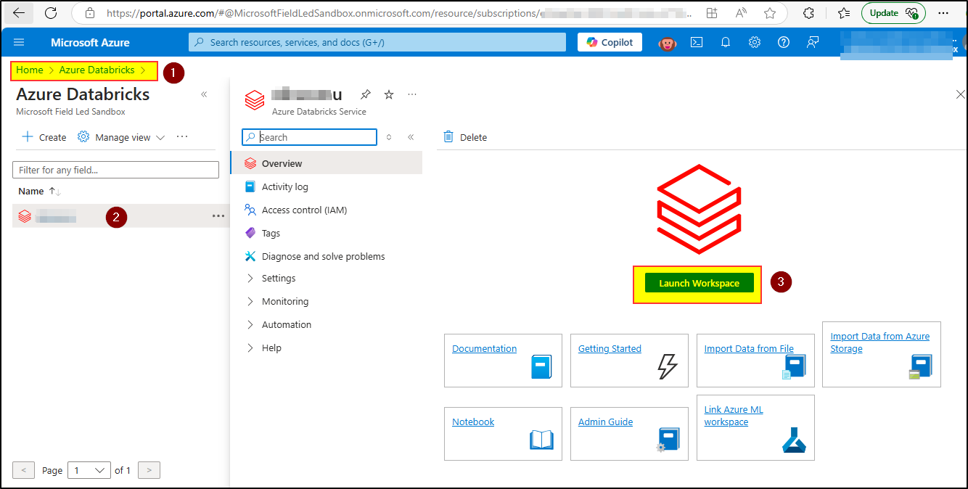Open the Getting Started link
968x489 pixels.
(x=610, y=348)
